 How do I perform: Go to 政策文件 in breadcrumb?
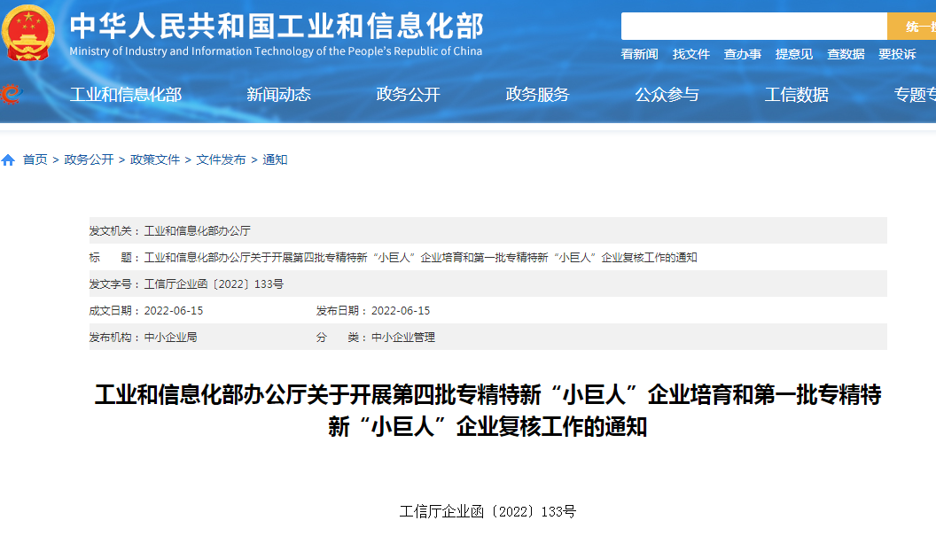tap(155, 160)
